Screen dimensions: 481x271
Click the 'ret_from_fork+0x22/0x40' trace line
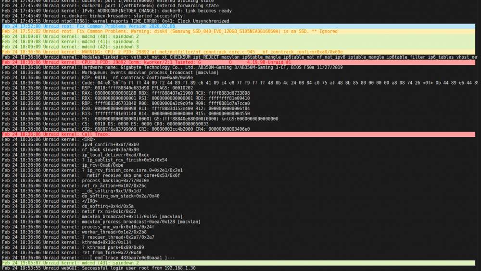(x=72, y=253)
